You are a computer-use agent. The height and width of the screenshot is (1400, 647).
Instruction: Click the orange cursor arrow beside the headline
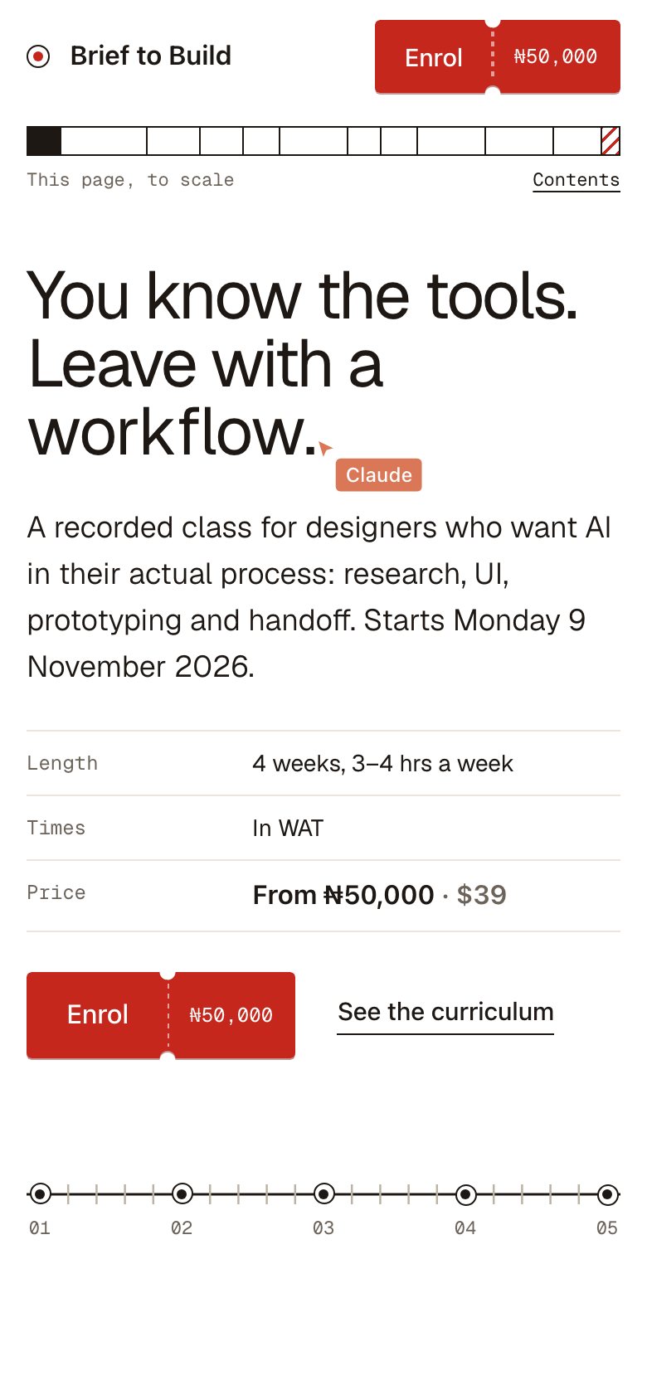pyautogui.click(x=324, y=449)
